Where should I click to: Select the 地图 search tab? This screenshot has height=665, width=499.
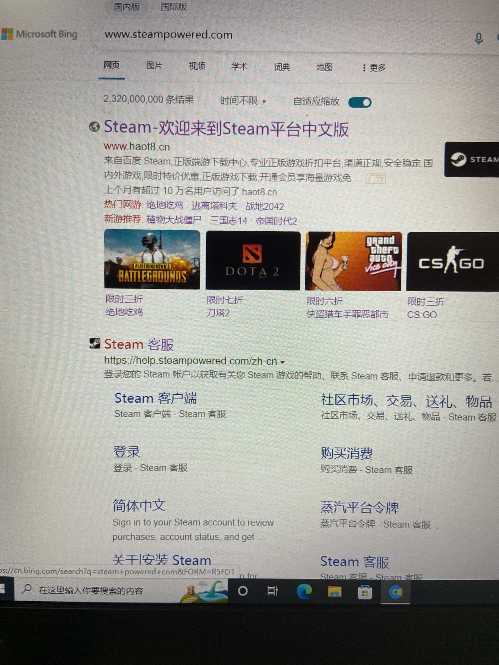(324, 67)
